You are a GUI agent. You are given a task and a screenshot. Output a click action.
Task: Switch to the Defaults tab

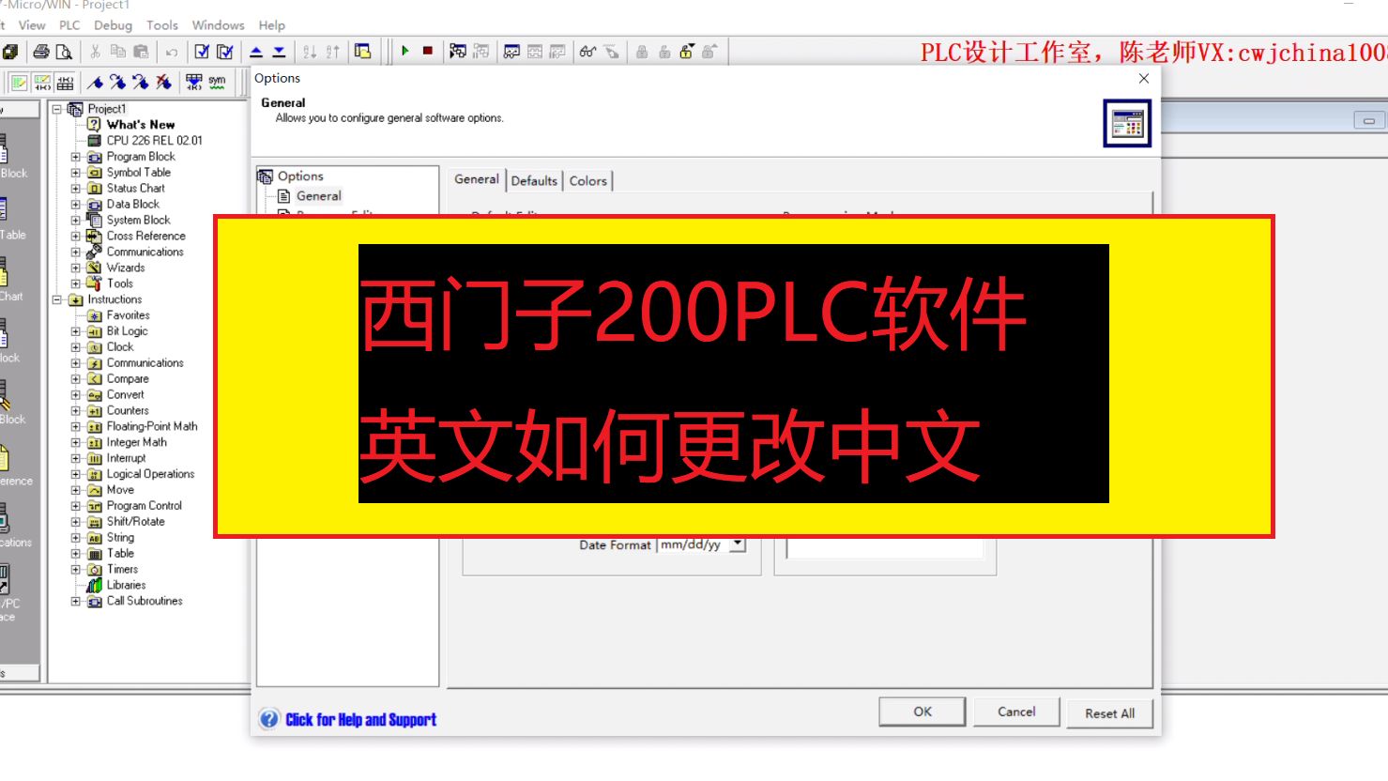tap(534, 180)
